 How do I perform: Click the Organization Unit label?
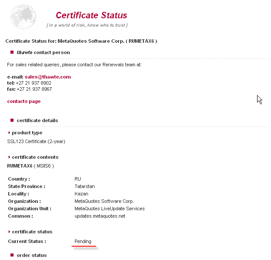click(30, 209)
